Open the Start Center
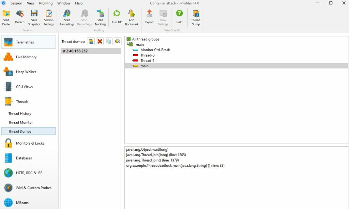 [6, 18]
